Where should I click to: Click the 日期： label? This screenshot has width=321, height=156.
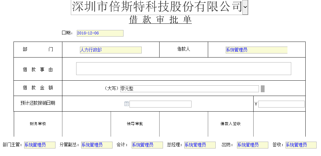[x=67, y=33]
